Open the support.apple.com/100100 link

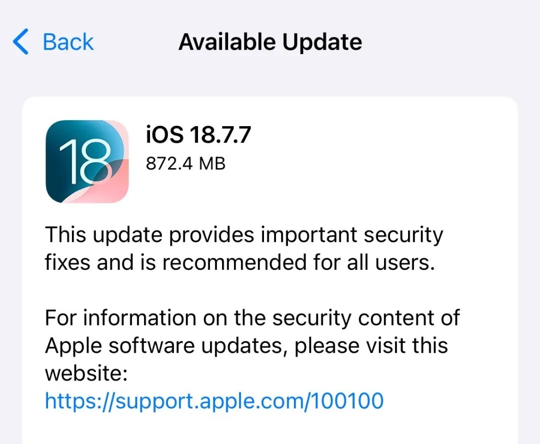tap(214, 401)
